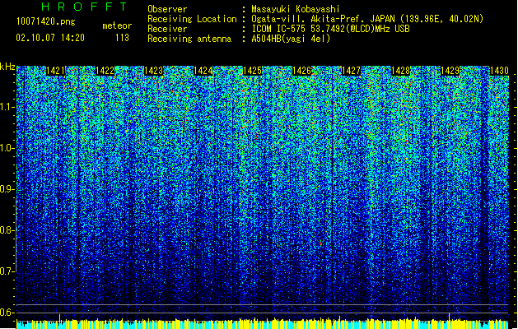Click the date stamp 02.10.07 14:20
Viewport: 518px width, 329px height.
tap(50, 38)
